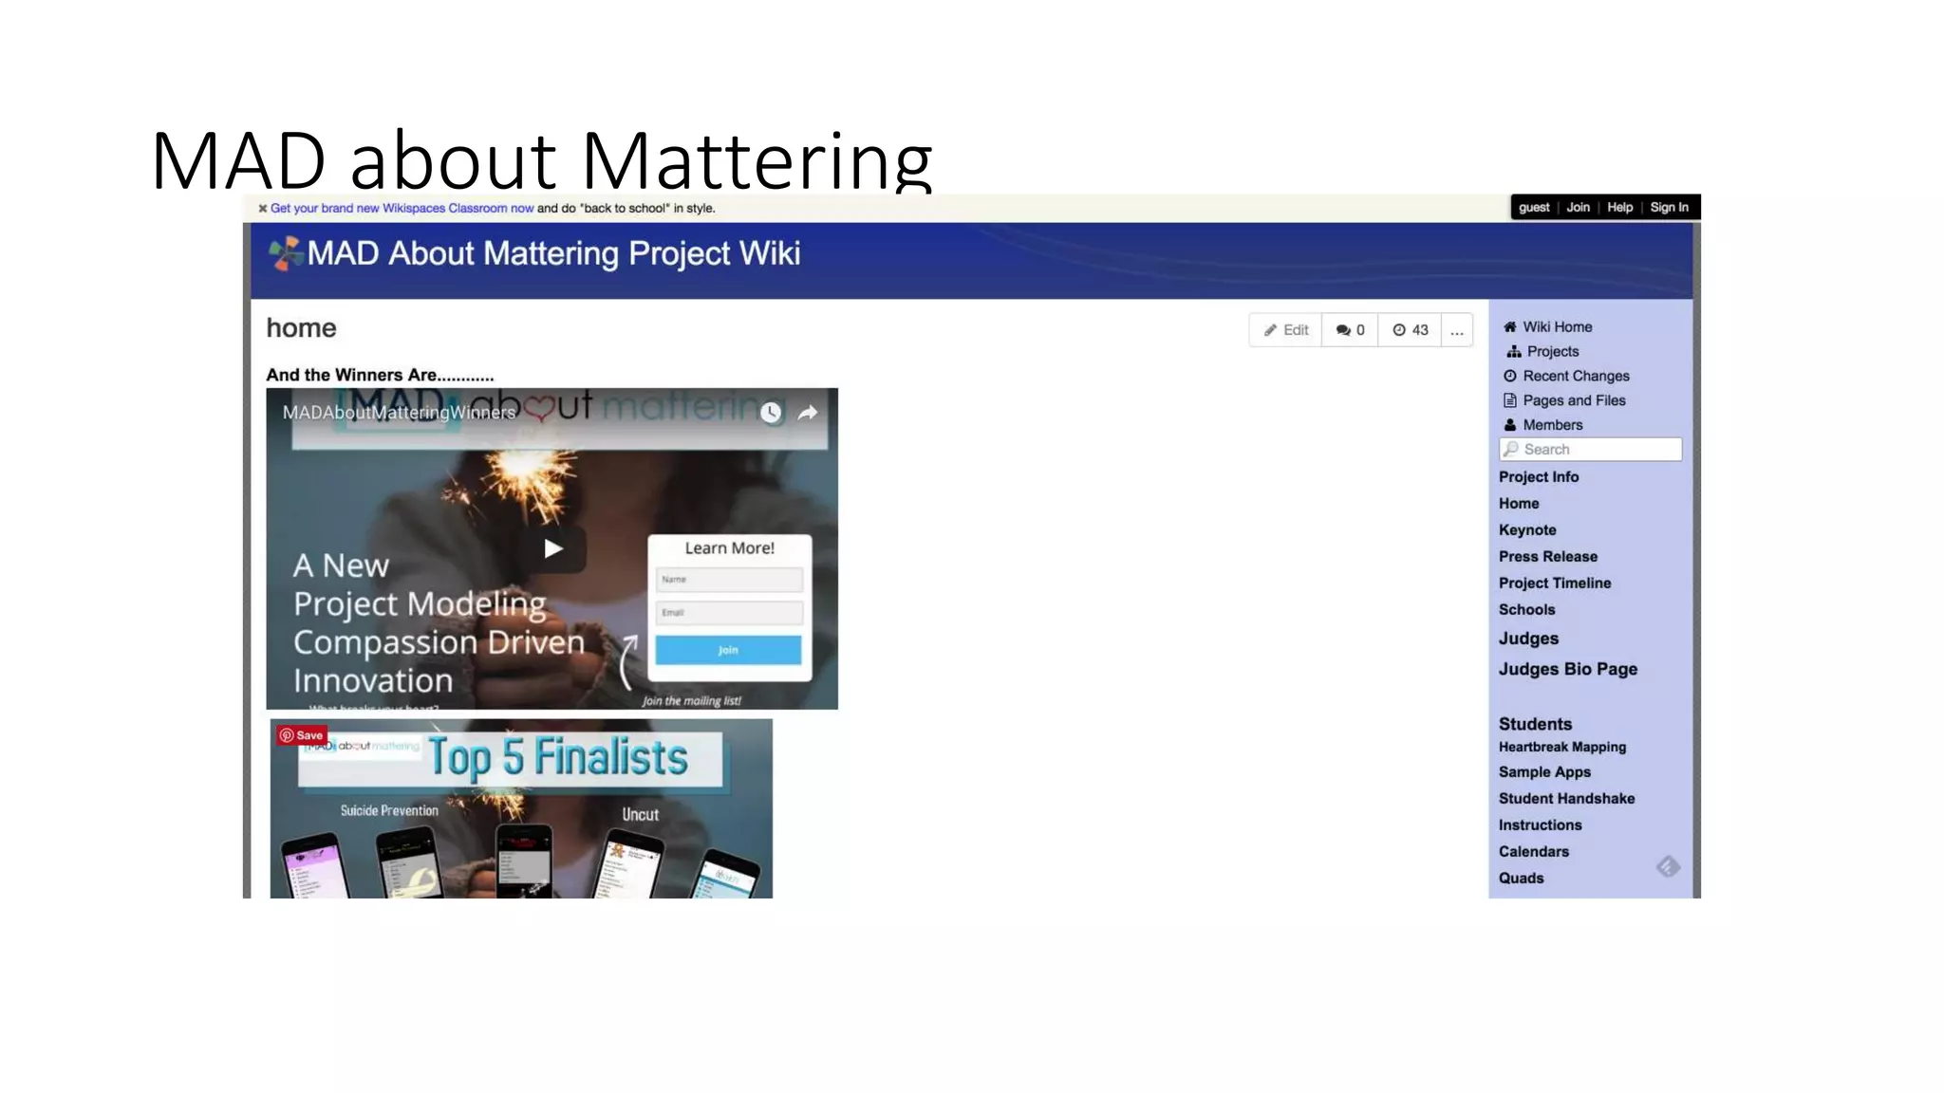1944x1093 pixels.
Task: Open the Press Release page
Action: point(1548,557)
